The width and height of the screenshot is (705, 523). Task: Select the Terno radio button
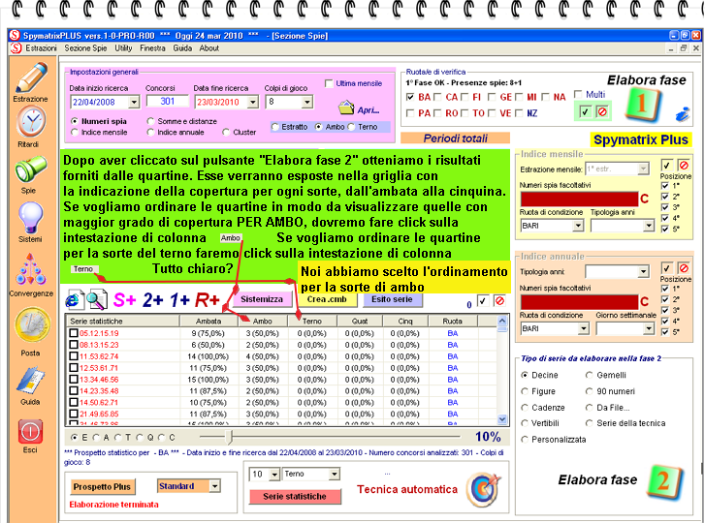pyautogui.click(x=351, y=127)
